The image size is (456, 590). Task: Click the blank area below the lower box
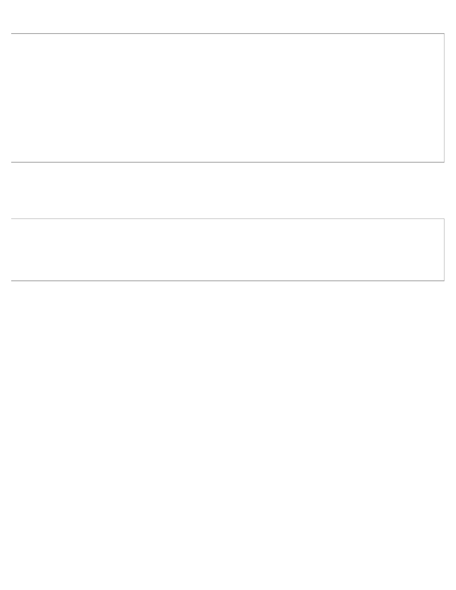pyautogui.click(x=228, y=433)
